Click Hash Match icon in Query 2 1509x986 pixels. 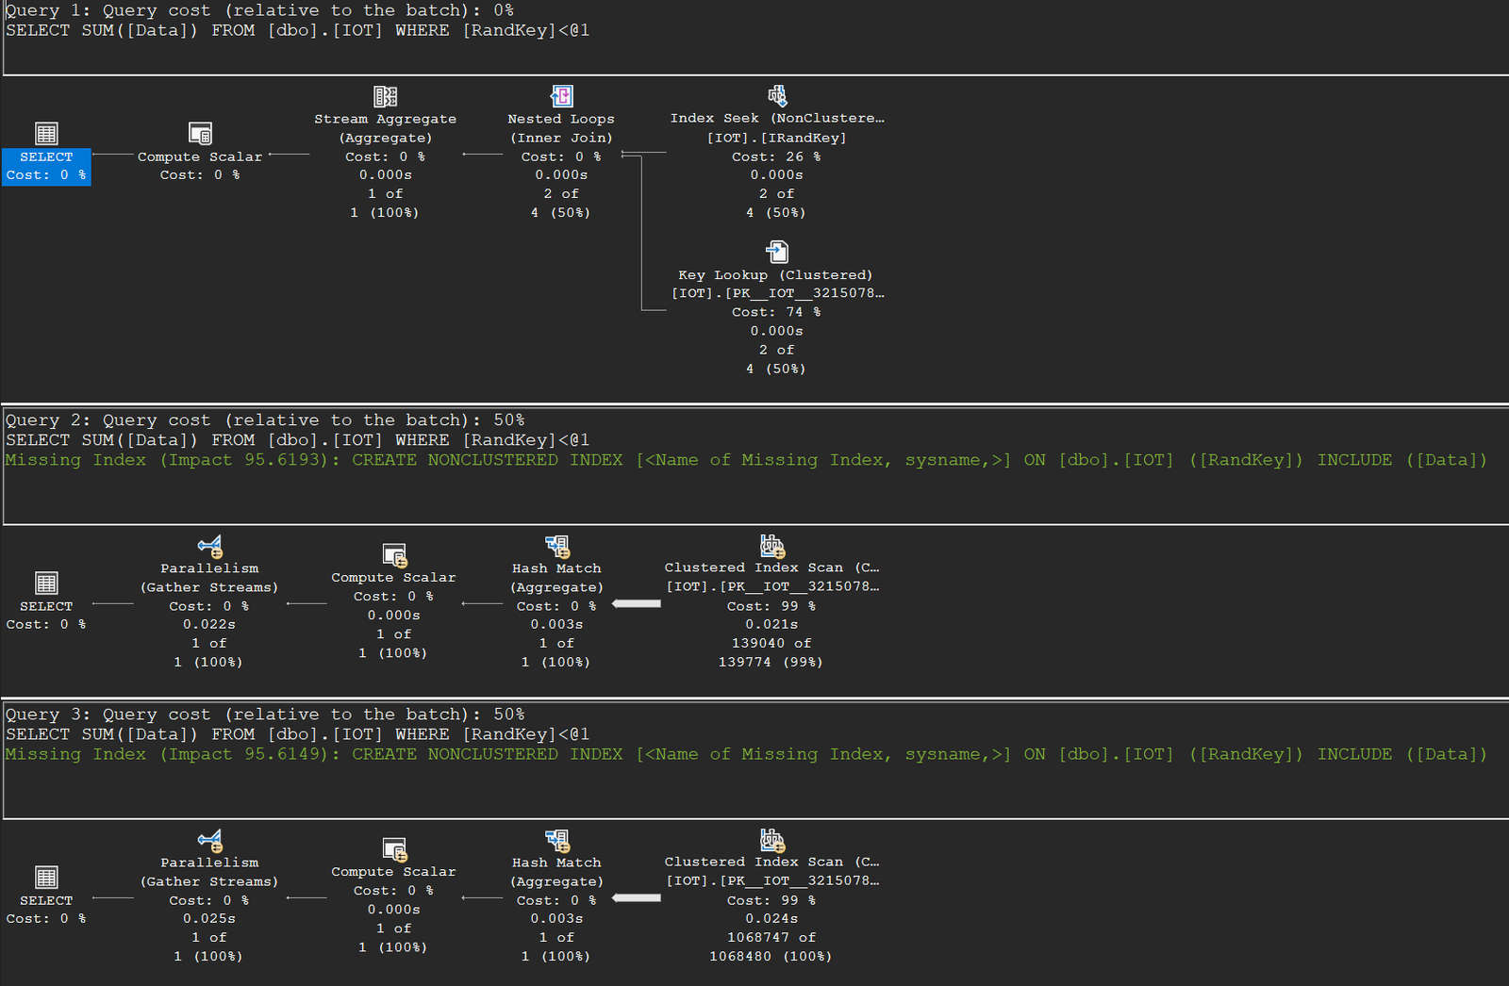(557, 546)
